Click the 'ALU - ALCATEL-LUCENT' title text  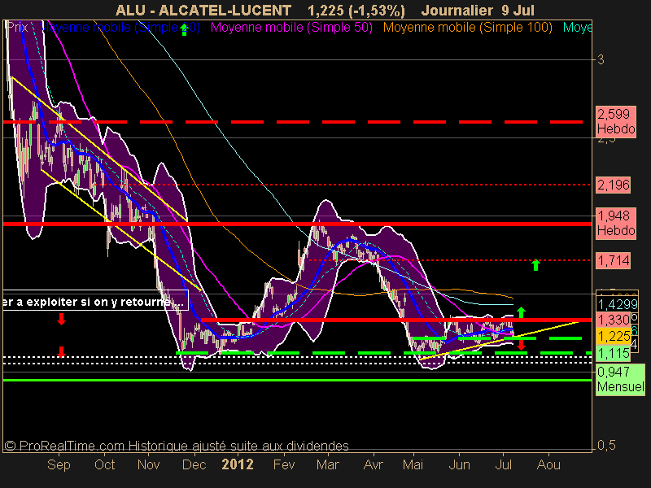click(x=203, y=10)
